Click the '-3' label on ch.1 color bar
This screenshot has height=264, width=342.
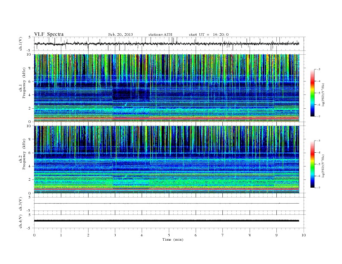click(318, 69)
